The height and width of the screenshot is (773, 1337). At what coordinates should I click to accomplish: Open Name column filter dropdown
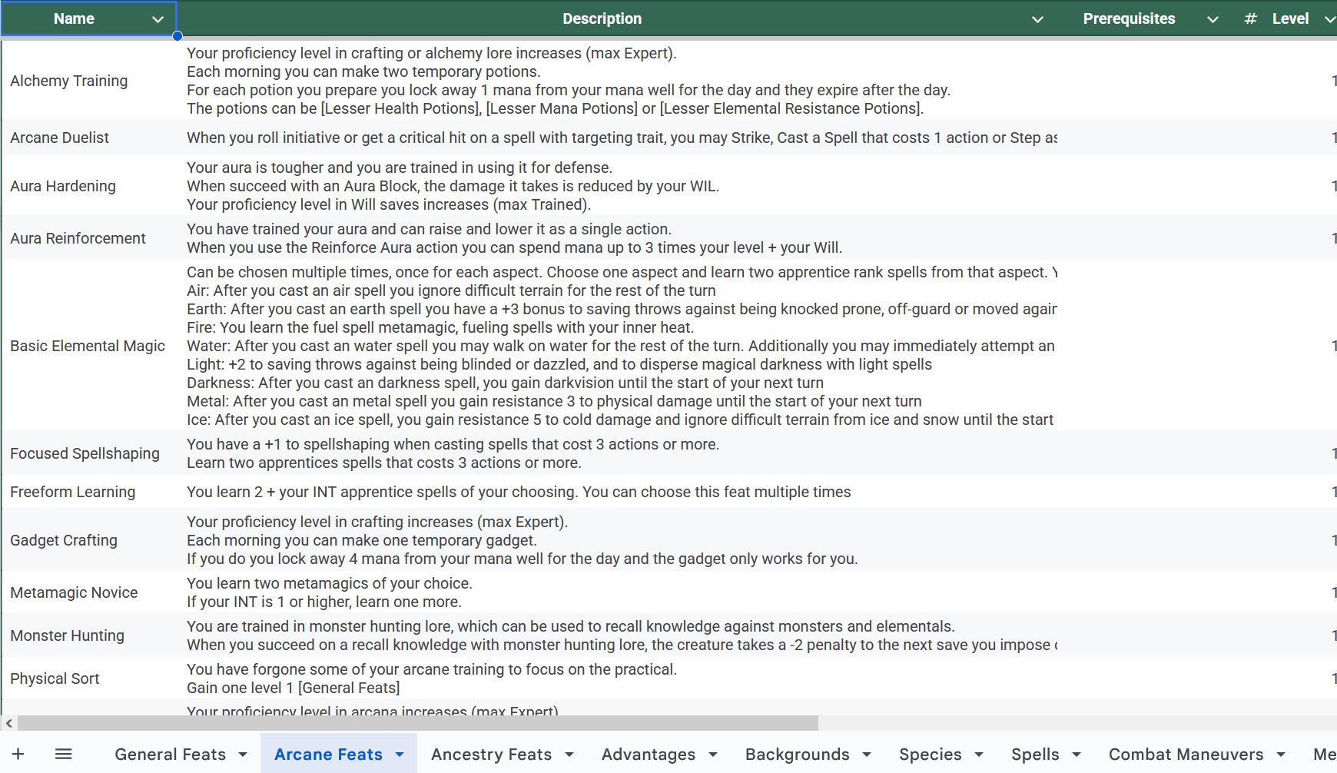(158, 19)
